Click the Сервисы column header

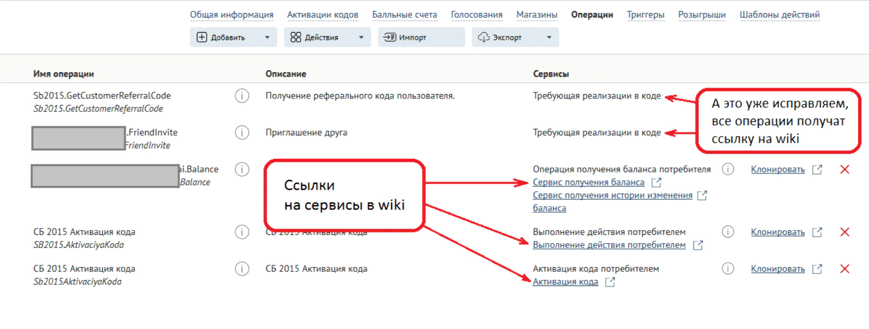[x=551, y=74]
